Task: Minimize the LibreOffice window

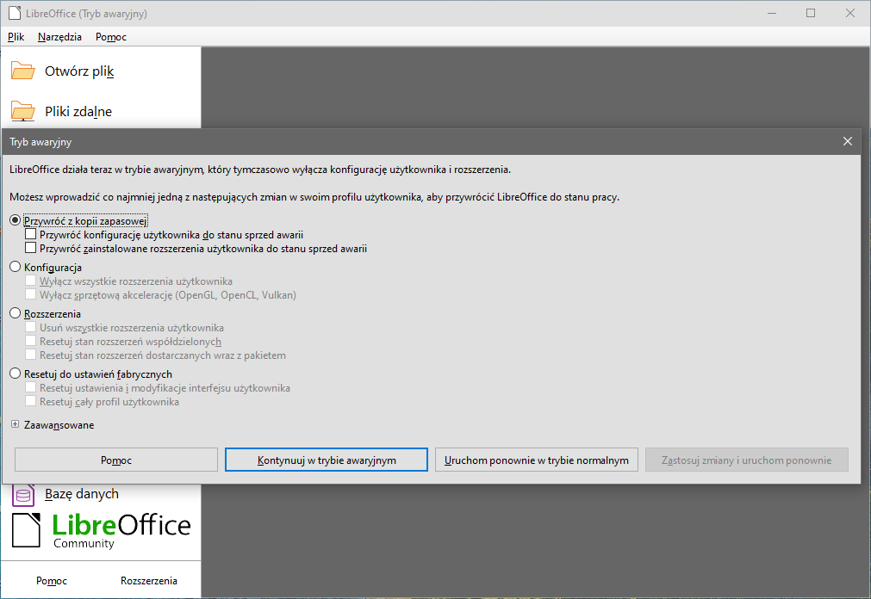Action: pos(772,13)
